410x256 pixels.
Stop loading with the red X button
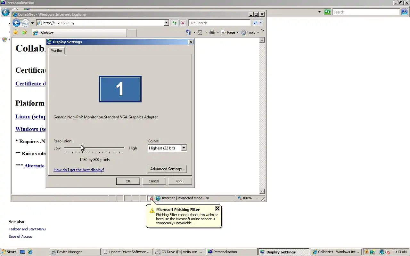click(x=183, y=23)
